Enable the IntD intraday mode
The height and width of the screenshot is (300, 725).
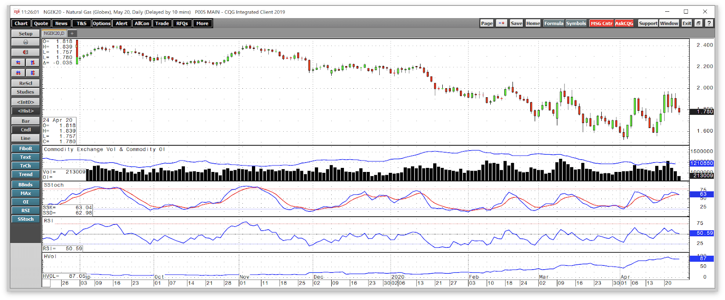pyautogui.click(x=25, y=102)
